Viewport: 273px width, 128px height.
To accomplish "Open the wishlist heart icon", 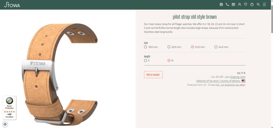I will pyautogui.click(x=245, y=4).
